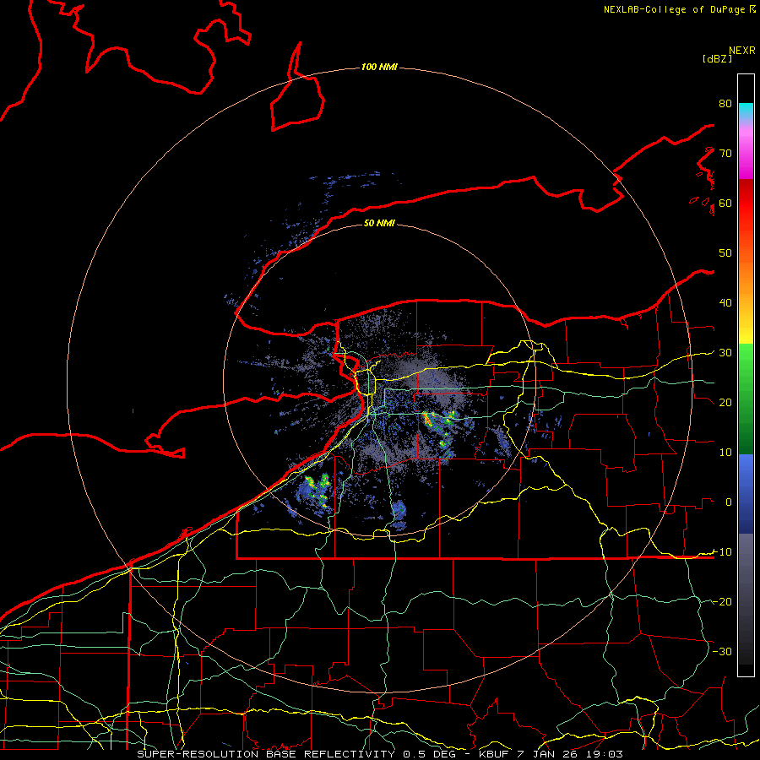The image size is (760, 760).
Task: Click the -30 dBZ scale value
Action: point(722,651)
